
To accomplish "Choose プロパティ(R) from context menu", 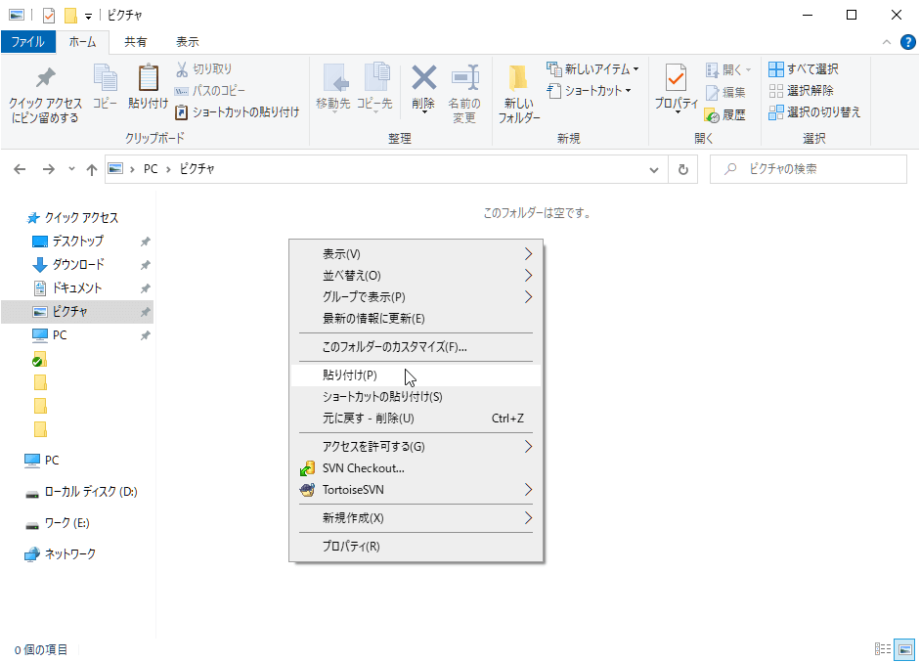I will coord(351,546).
